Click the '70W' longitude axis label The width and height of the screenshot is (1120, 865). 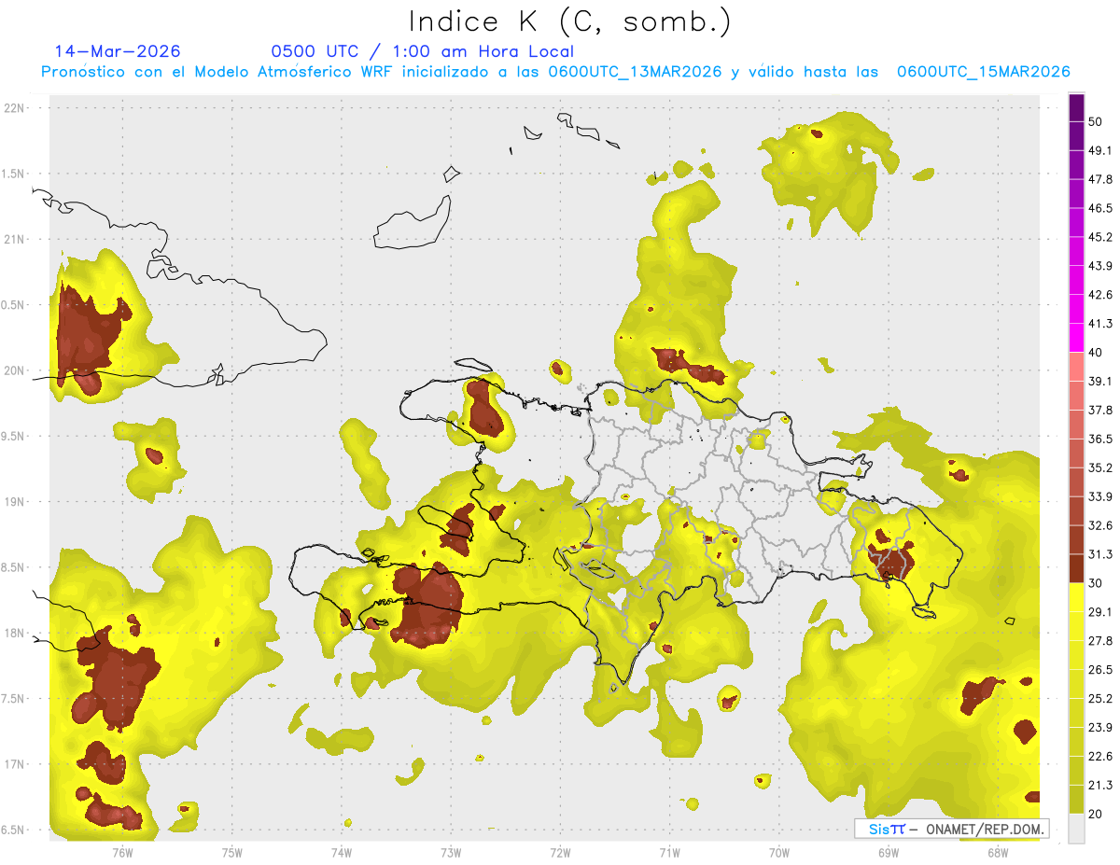click(778, 852)
